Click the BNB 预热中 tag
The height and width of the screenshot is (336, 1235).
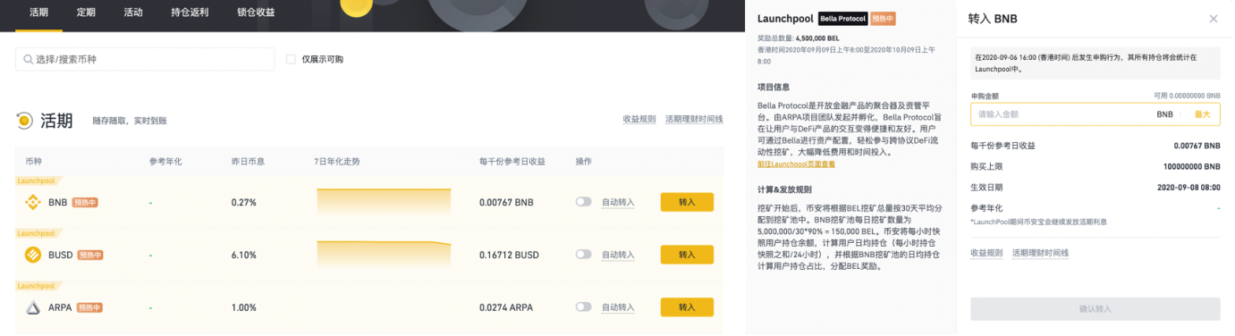[x=85, y=202]
